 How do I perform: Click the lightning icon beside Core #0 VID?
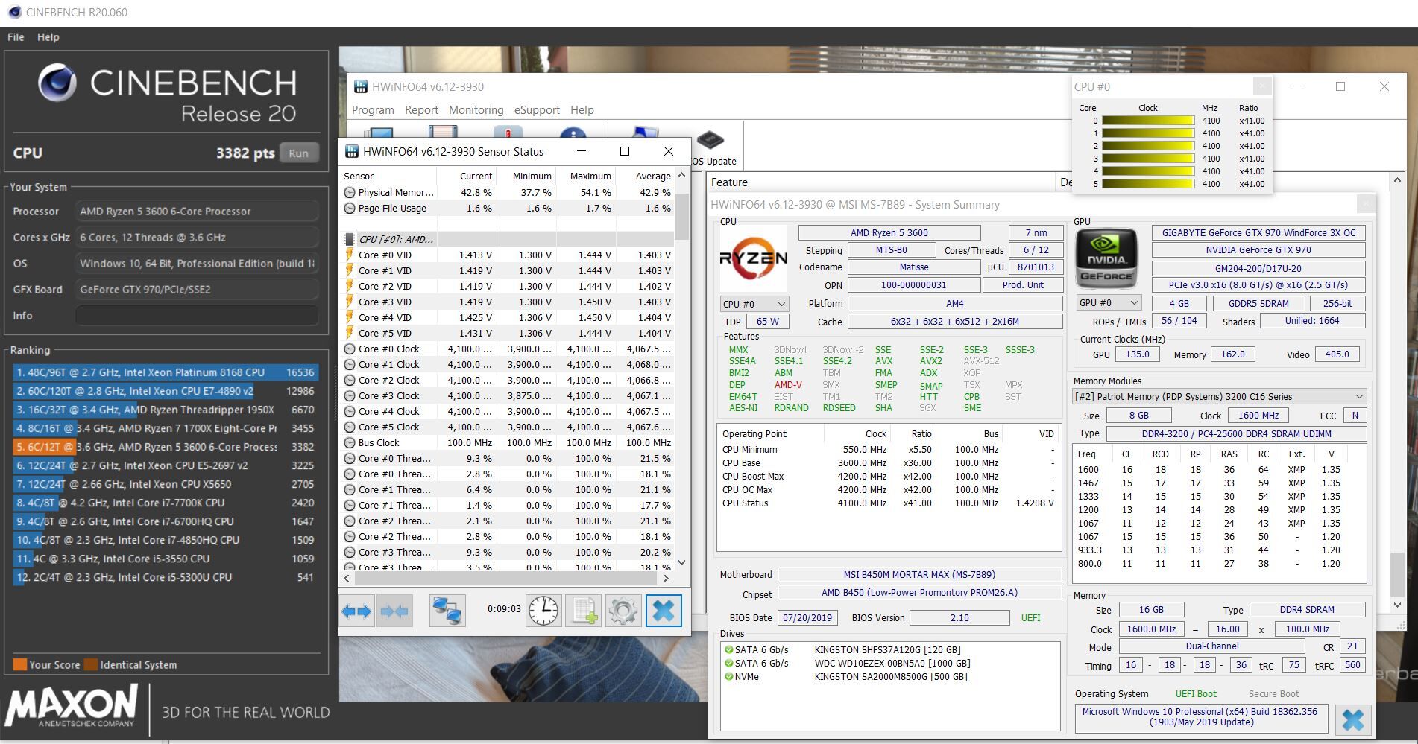[x=349, y=255]
